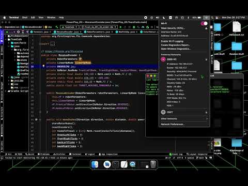Click the Apple logo menu
248x186 pixels.
coord(5,18)
